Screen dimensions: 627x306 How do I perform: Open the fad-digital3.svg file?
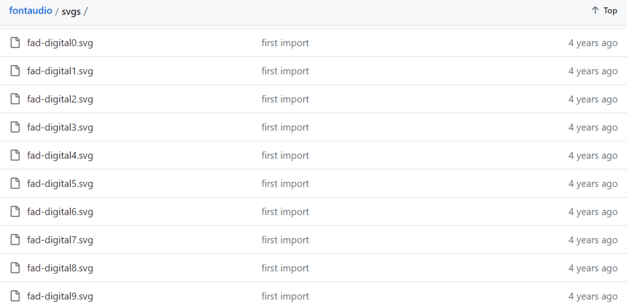coord(60,128)
